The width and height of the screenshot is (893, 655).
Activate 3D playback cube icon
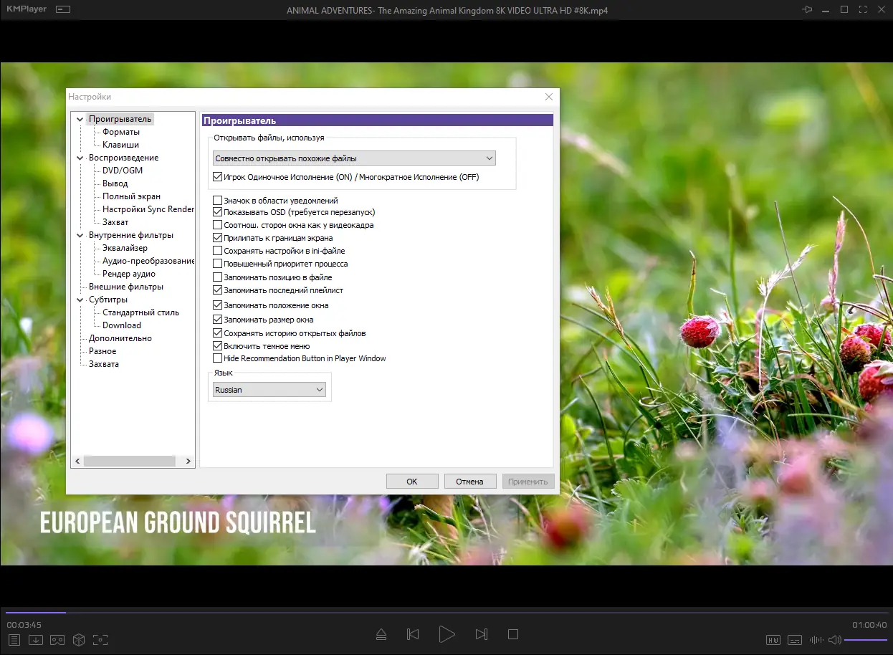(x=77, y=640)
